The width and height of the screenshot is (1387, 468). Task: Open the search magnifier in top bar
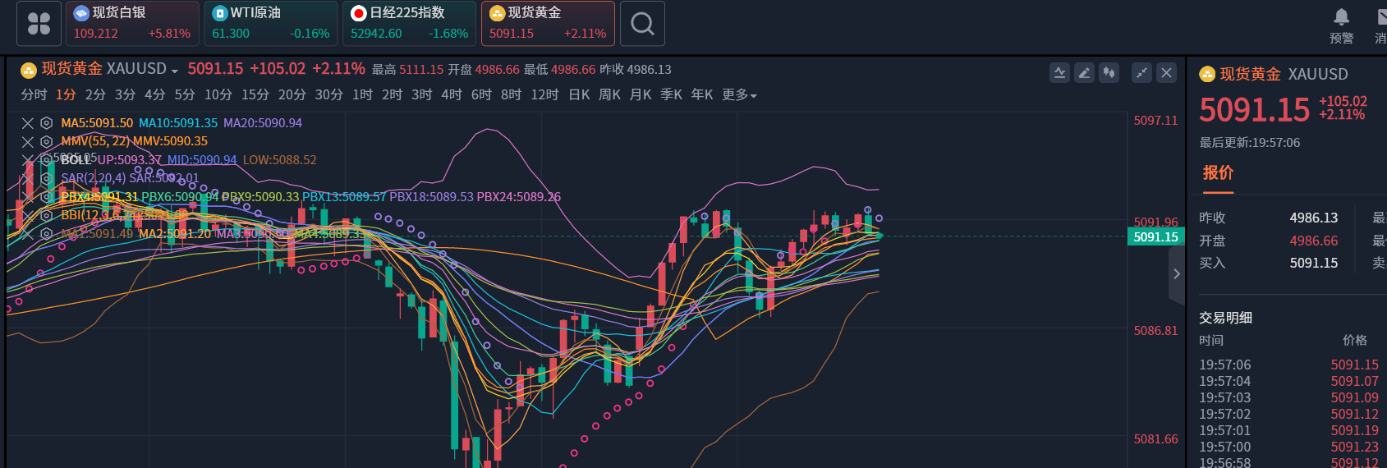642,24
